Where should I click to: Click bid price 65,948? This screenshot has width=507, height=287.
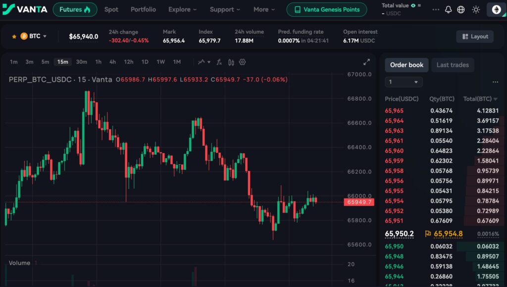coord(394,257)
